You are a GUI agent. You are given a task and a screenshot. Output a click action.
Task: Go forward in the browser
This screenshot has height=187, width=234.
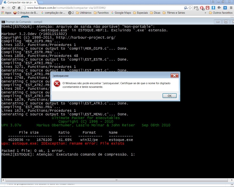pos(8,8)
